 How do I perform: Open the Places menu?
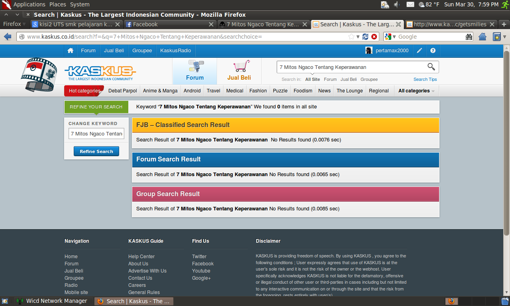tap(58, 4)
